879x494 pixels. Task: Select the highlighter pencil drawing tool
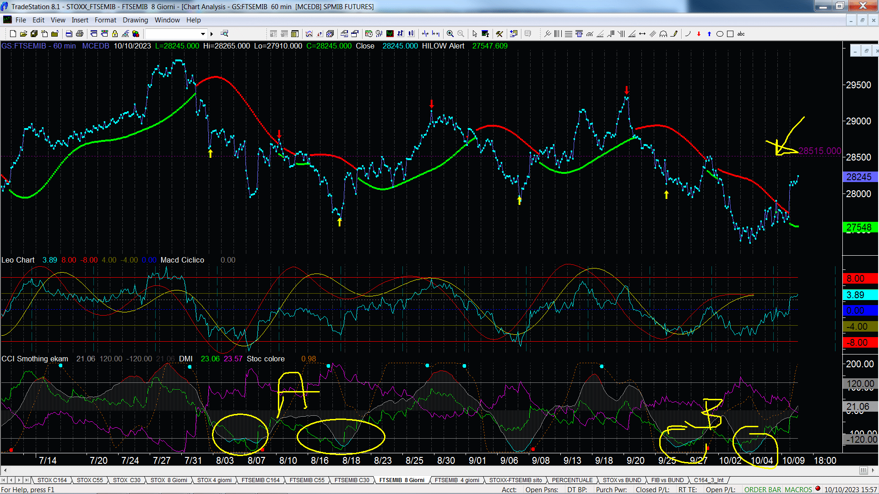coord(674,34)
